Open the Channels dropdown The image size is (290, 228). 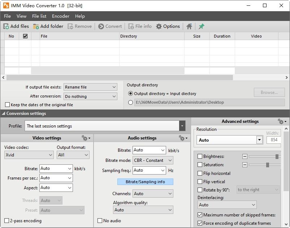[153, 194]
